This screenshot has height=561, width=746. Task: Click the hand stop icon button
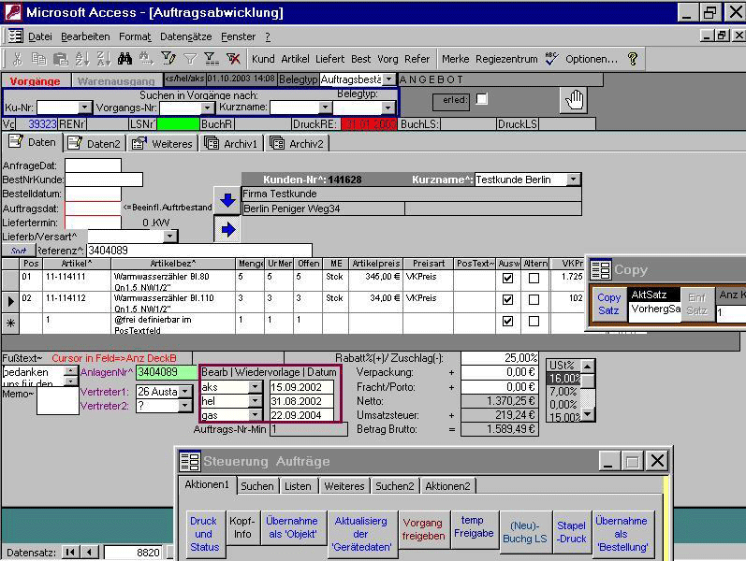(x=574, y=100)
